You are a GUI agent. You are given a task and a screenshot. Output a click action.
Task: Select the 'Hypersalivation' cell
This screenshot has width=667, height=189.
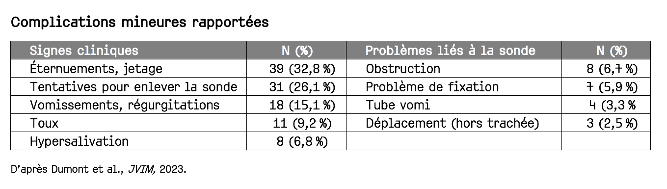click(79, 141)
